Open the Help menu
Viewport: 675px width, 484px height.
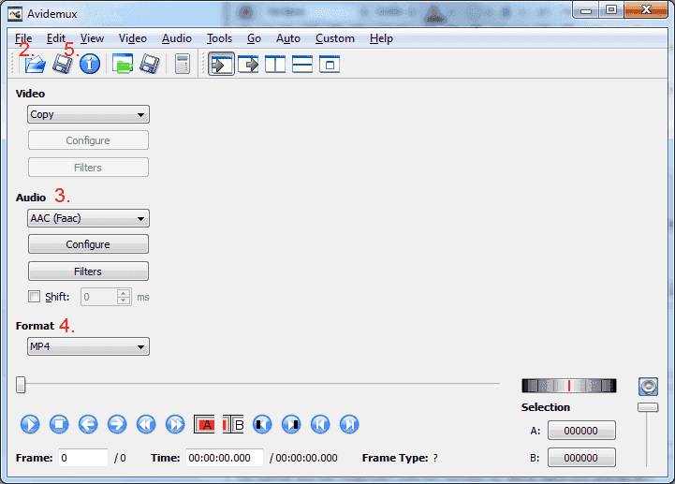(x=381, y=38)
